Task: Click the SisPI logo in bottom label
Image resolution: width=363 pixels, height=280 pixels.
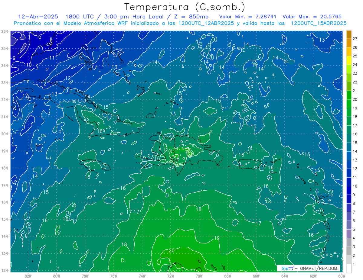Action: point(287,268)
